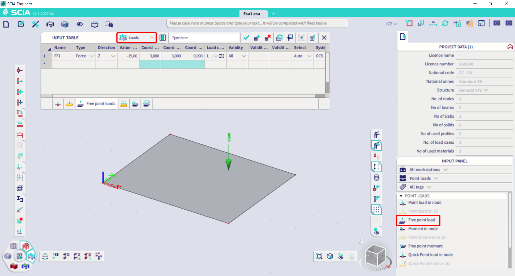Image resolution: width=515 pixels, height=276 pixels.
Task: Click the wireframe rendering icon in view toolbar
Action: click(x=376, y=135)
